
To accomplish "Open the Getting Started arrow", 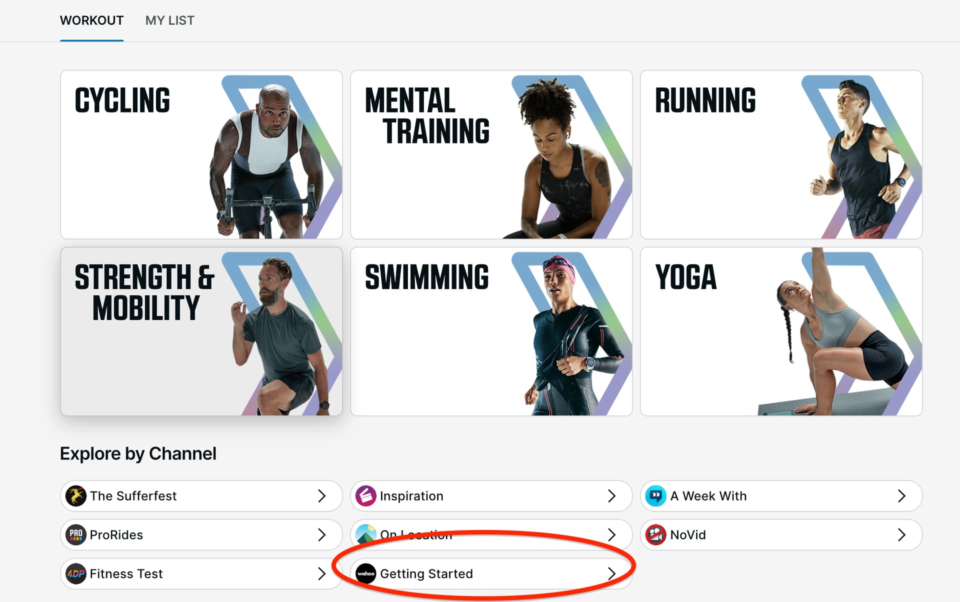I will [x=611, y=573].
